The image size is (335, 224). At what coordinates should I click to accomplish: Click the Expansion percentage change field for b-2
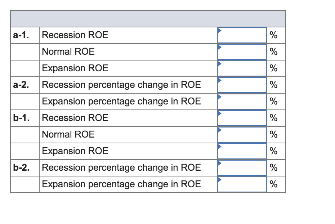241,184
